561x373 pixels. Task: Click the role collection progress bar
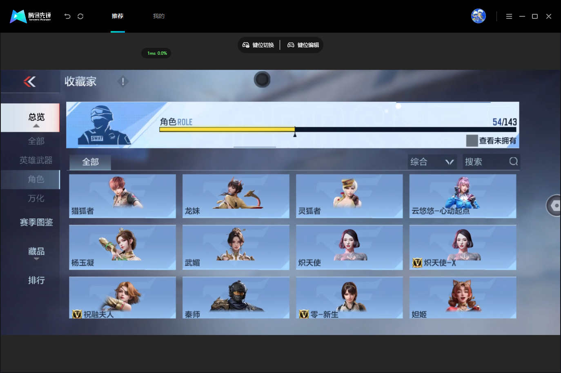(x=338, y=130)
